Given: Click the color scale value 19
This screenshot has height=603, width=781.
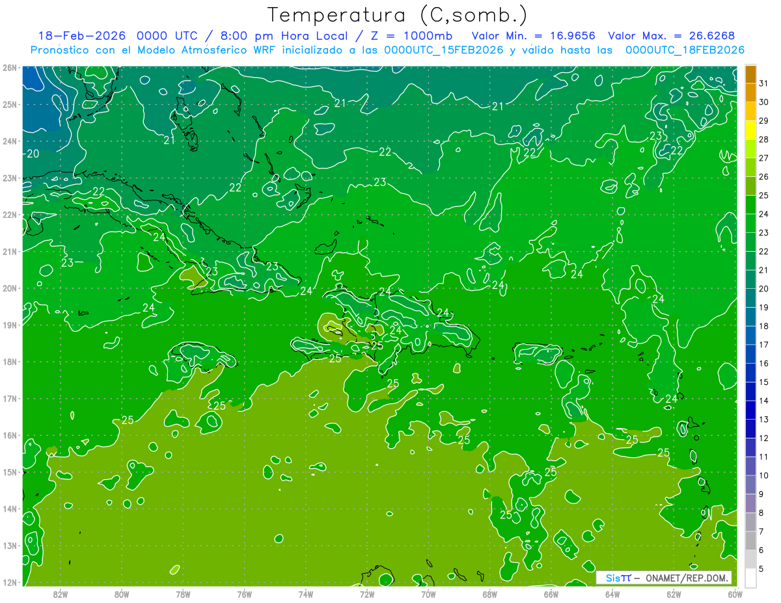Looking at the screenshot, I should tap(764, 307).
